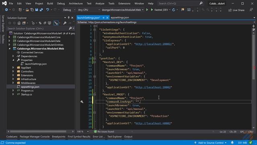Start without debugging using green outline arrow
Viewport: 257px width, 145px height.
[x=147, y=10]
